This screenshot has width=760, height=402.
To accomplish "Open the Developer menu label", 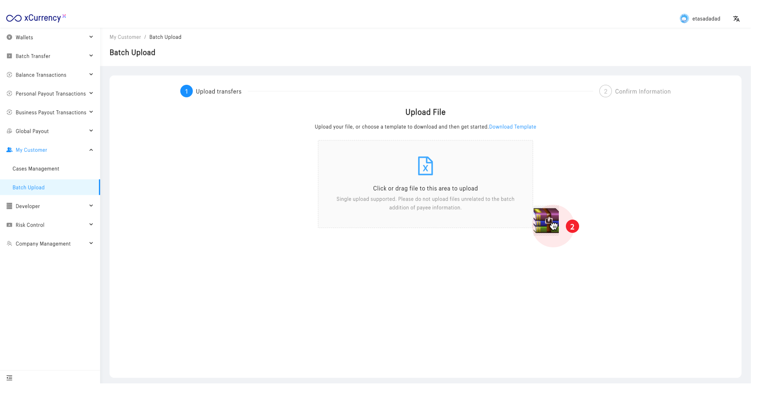I will pyautogui.click(x=28, y=206).
